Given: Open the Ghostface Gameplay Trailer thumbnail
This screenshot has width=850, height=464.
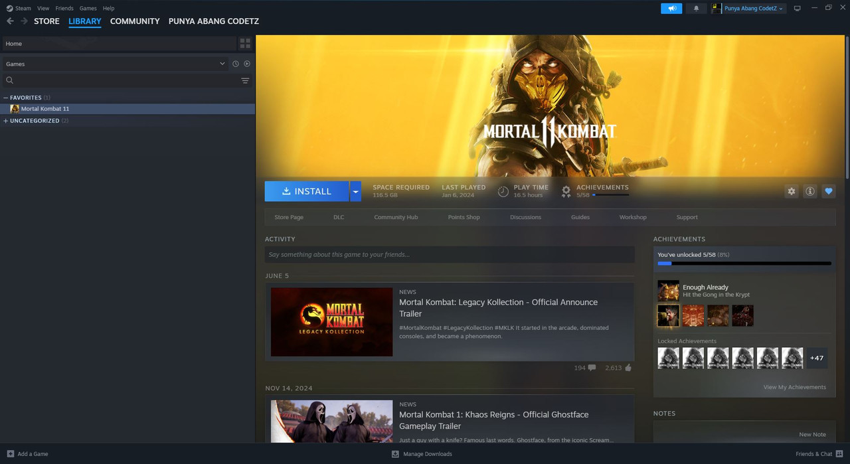Looking at the screenshot, I should tap(331, 422).
